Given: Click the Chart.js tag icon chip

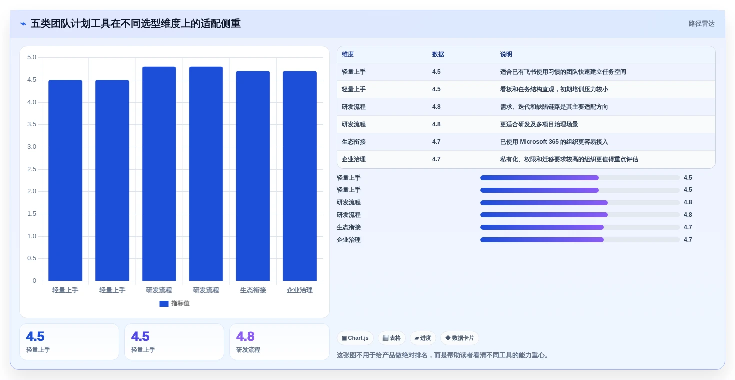Looking at the screenshot, I should (x=355, y=338).
